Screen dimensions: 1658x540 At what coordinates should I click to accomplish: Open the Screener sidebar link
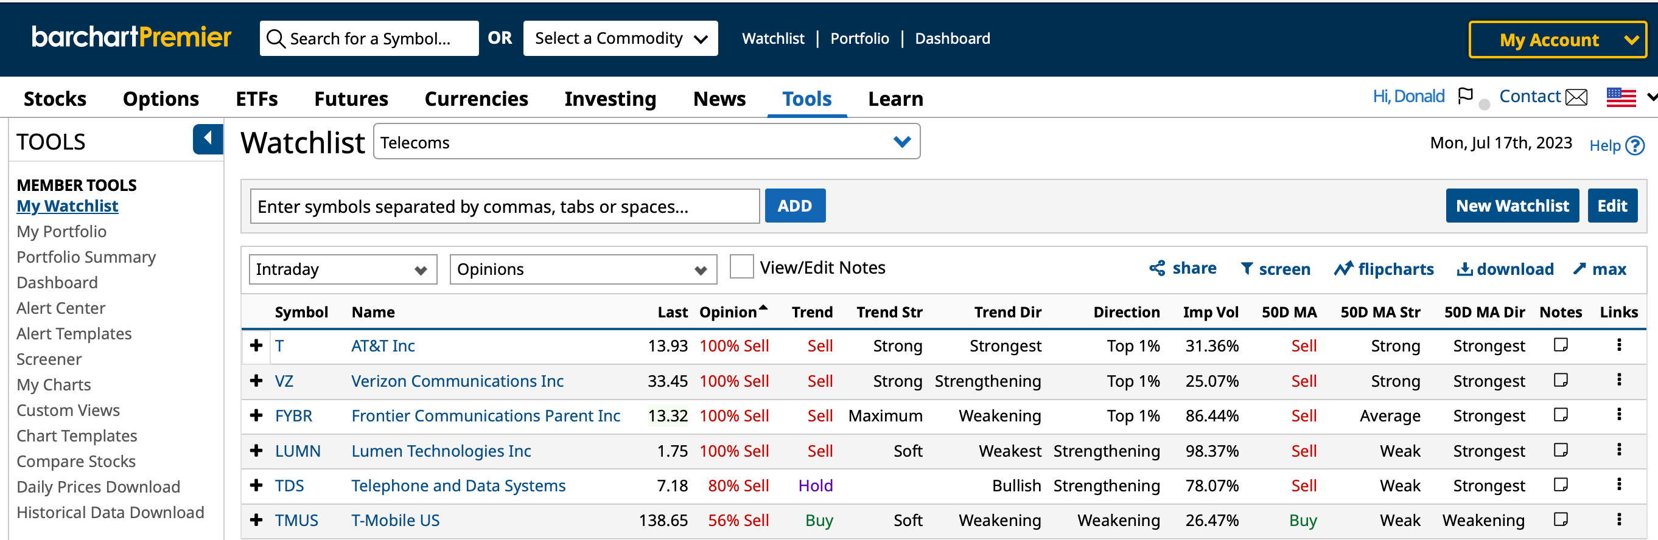point(49,359)
